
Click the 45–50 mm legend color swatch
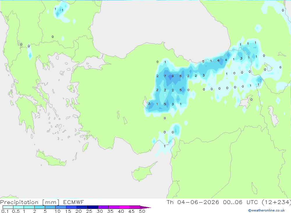tap(135, 207)
